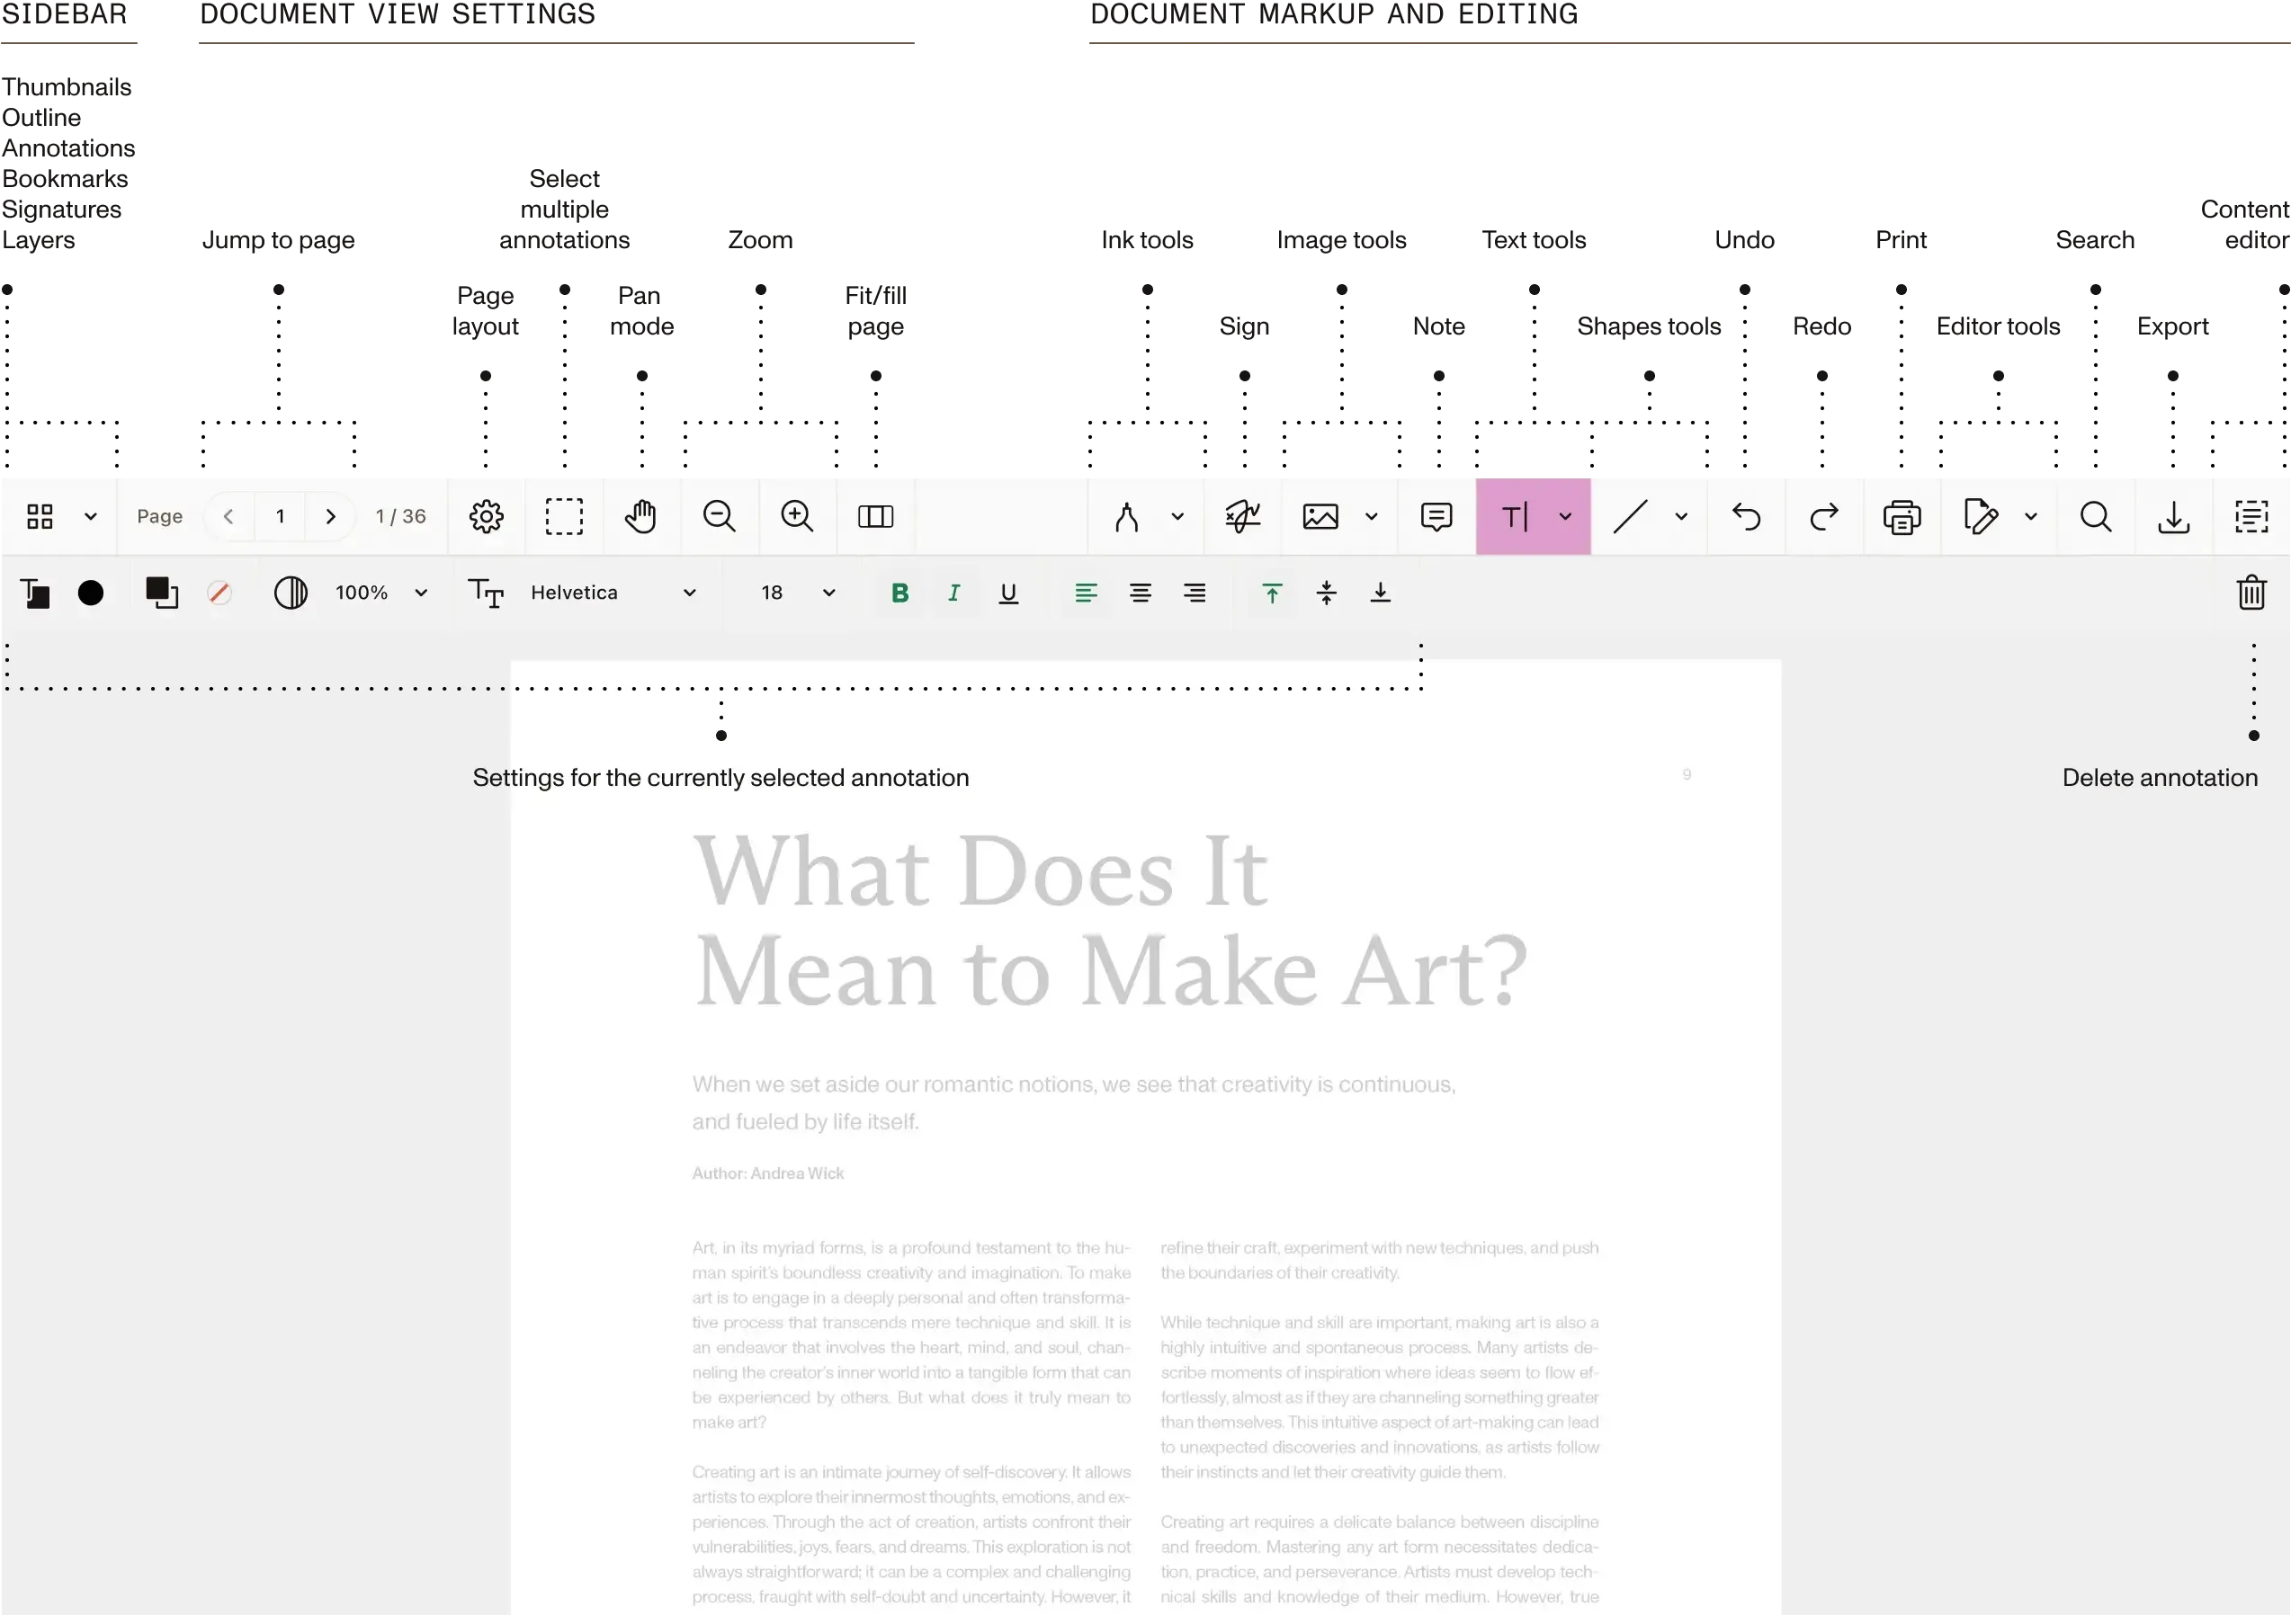Toggle italic text formatting
Viewport: 2291px width, 1615px height.
pyautogui.click(x=954, y=593)
